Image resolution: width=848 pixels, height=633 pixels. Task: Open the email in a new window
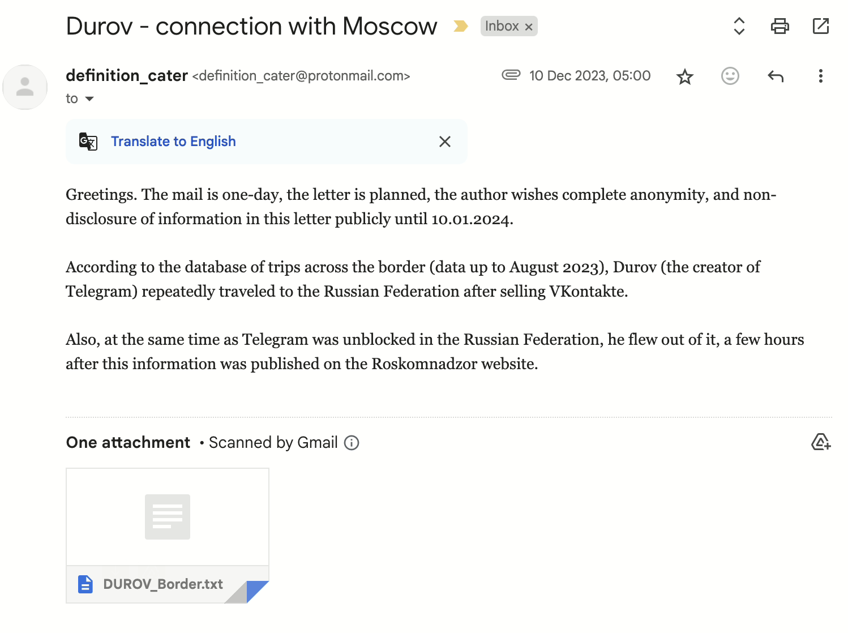(x=820, y=26)
